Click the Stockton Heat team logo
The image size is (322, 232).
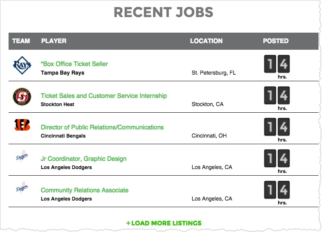pos(22,97)
